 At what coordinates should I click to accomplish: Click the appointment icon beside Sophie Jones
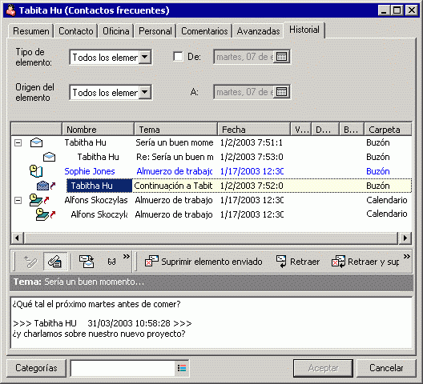[36, 171]
